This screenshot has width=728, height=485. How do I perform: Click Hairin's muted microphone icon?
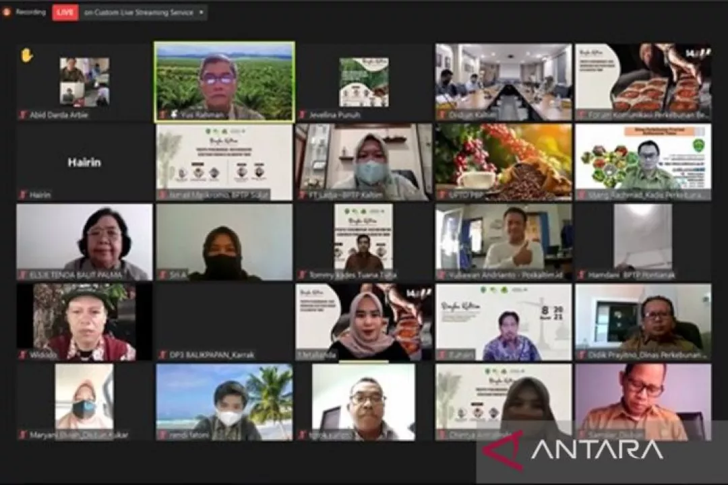22,195
